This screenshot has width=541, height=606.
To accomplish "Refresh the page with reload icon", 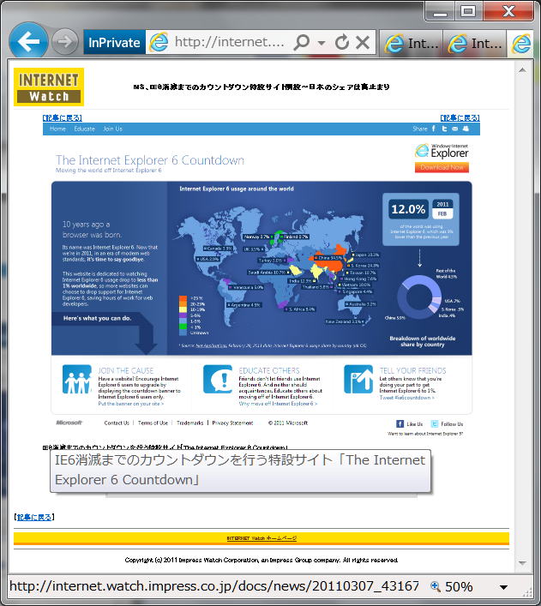I will [x=342, y=42].
